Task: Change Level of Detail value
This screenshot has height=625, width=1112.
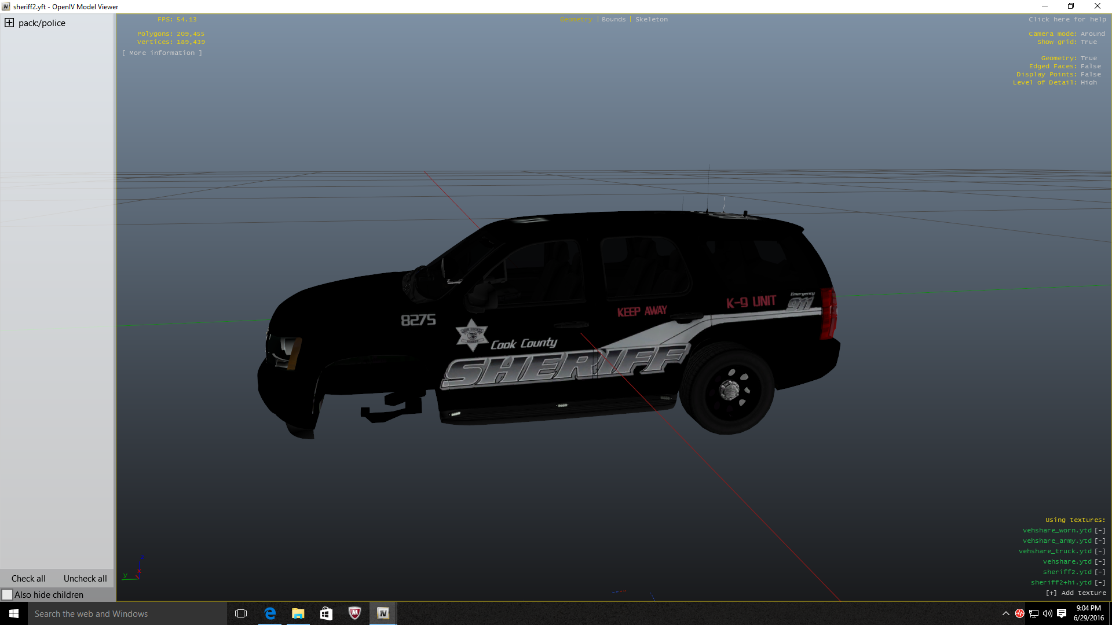Action: (1088, 83)
